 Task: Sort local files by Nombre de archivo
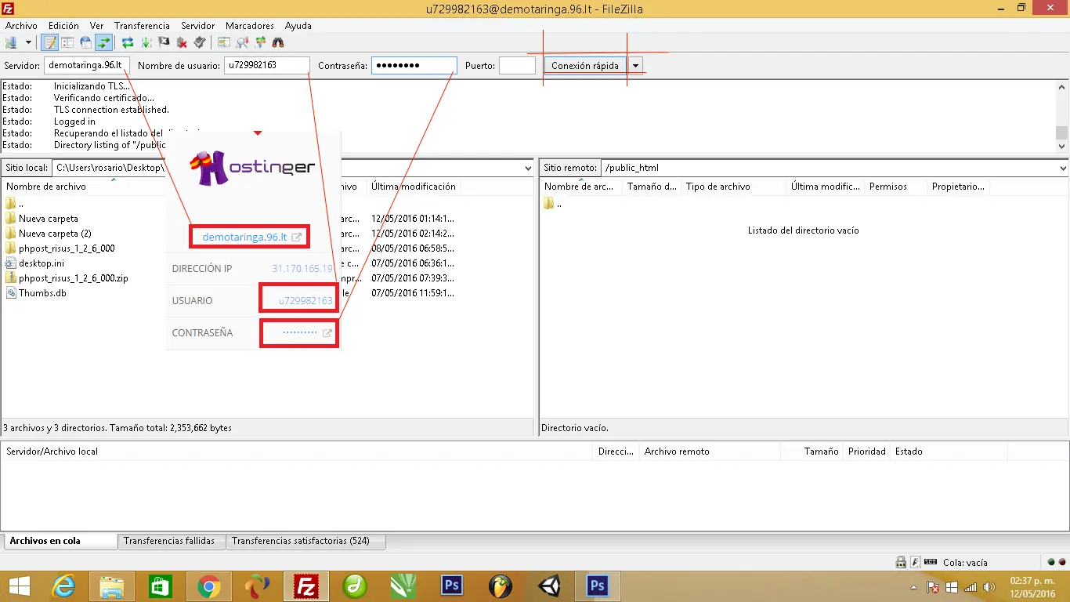pos(46,187)
